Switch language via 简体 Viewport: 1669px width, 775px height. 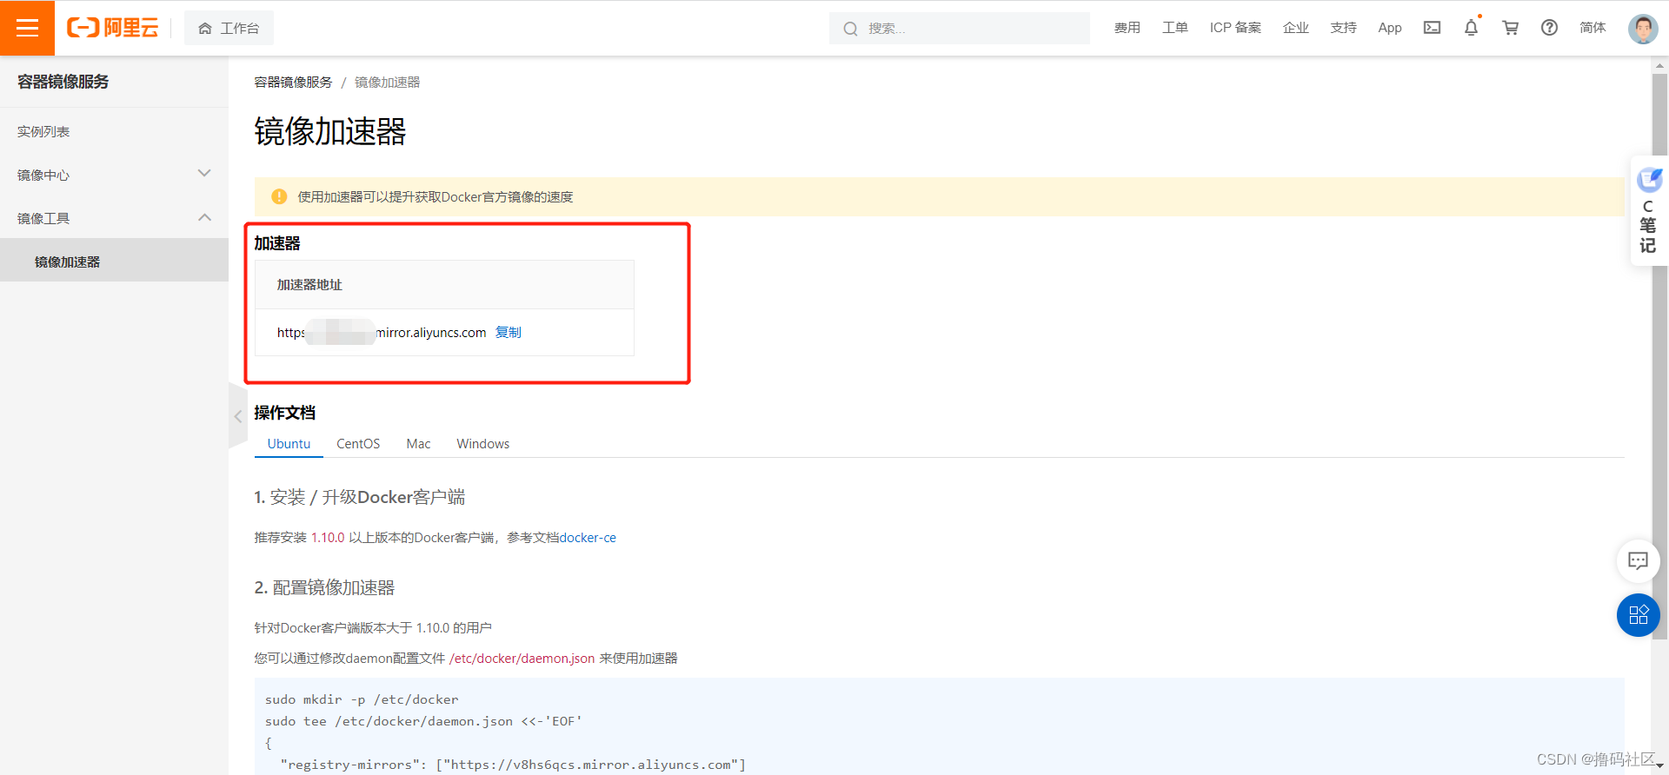(1593, 28)
